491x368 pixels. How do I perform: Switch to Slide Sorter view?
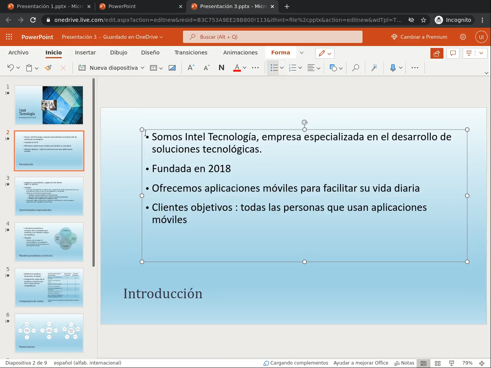(x=438, y=363)
